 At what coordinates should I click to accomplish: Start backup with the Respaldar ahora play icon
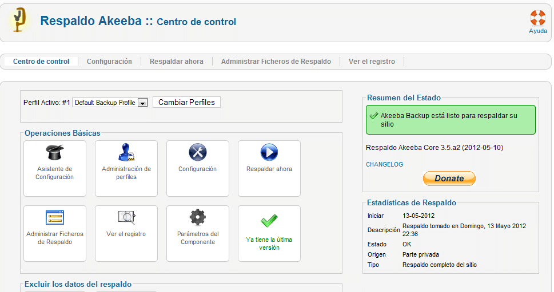tap(269, 152)
